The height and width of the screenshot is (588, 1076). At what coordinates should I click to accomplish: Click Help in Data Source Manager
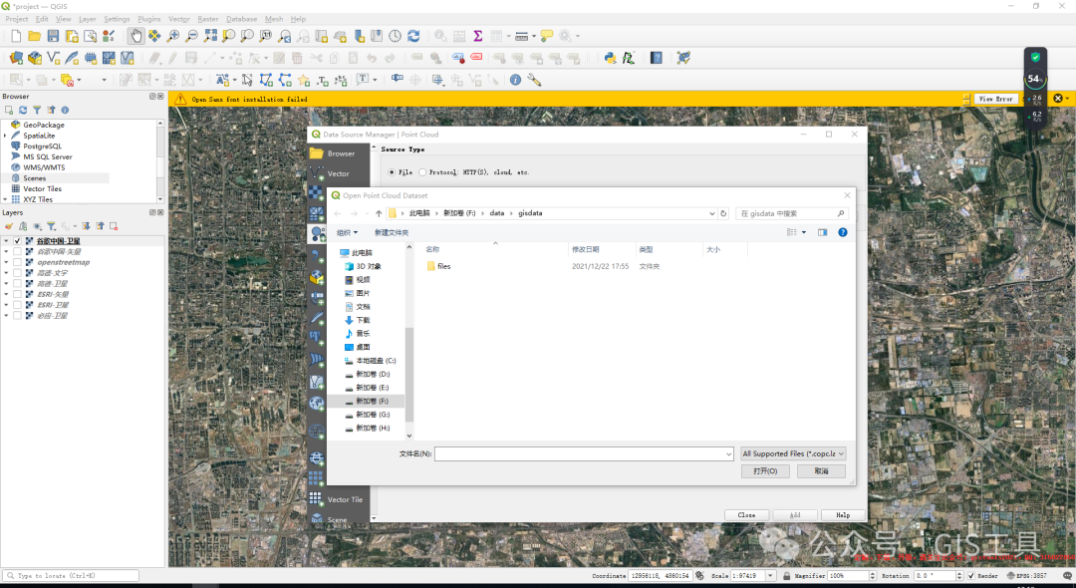pos(843,514)
